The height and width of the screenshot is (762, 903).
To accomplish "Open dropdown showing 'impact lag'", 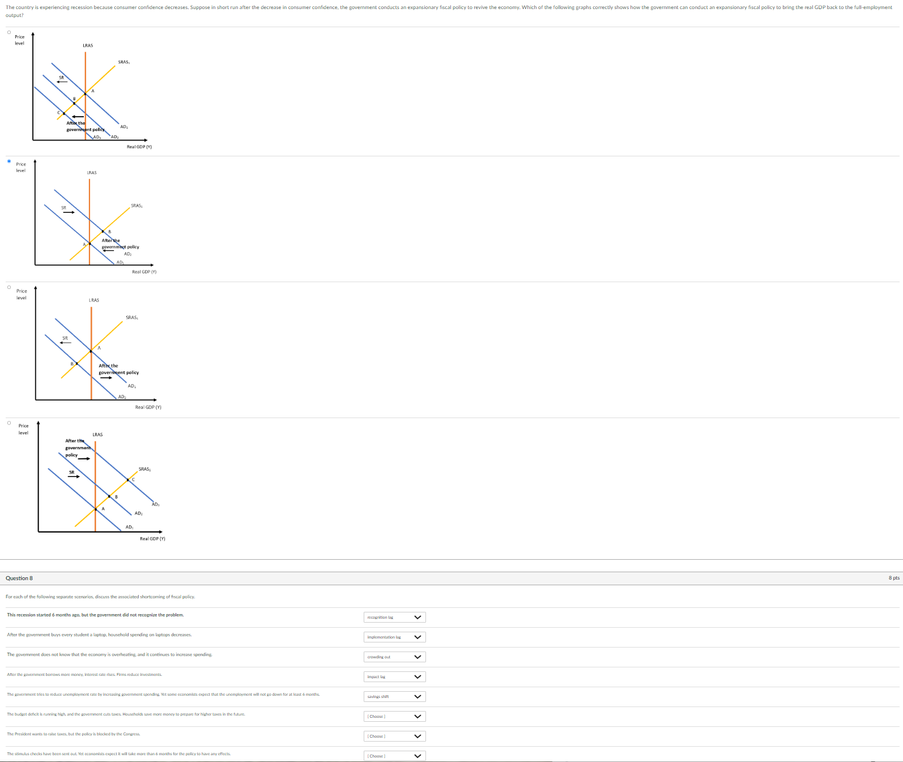I will pos(394,676).
